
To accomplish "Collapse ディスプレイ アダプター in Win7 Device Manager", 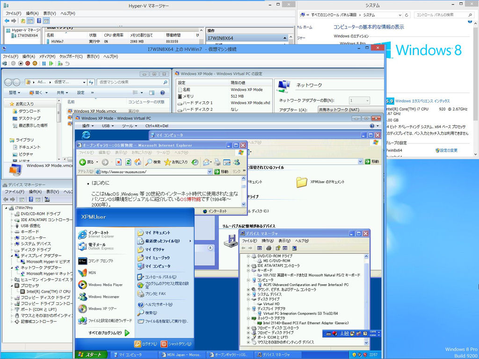I will coord(12,256).
